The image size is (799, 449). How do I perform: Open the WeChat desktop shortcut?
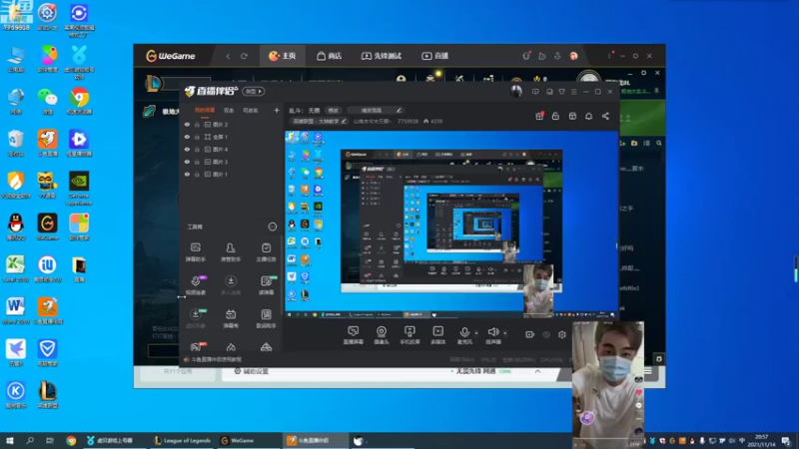click(47, 101)
